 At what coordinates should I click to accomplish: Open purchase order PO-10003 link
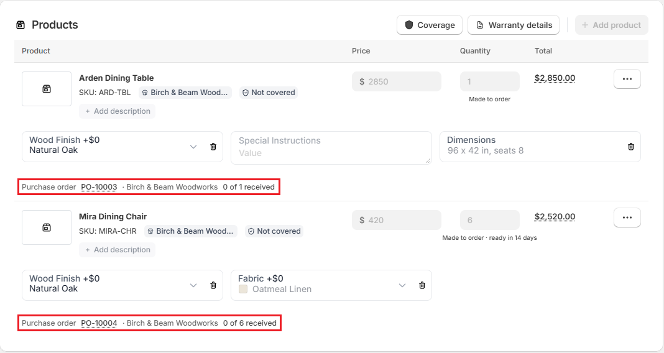pyautogui.click(x=99, y=187)
